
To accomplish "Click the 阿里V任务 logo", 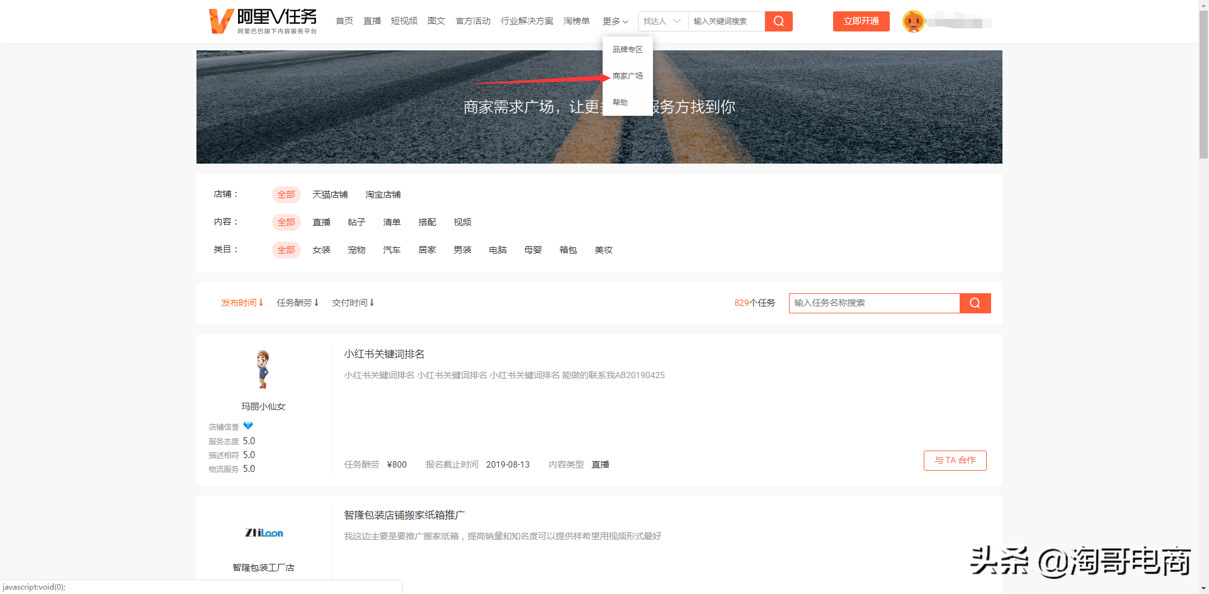I will (263, 21).
